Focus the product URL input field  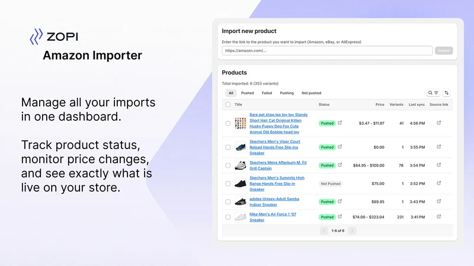327,51
